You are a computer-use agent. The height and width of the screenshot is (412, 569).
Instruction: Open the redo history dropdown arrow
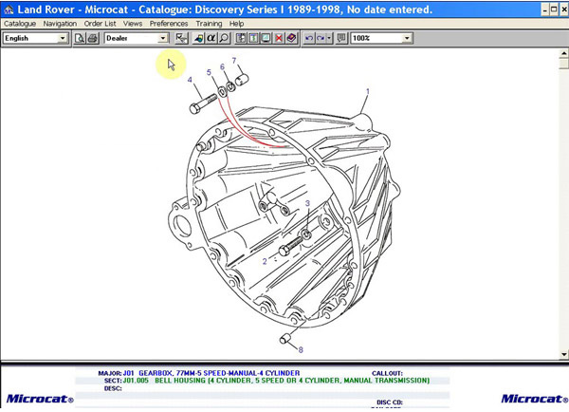(329, 38)
